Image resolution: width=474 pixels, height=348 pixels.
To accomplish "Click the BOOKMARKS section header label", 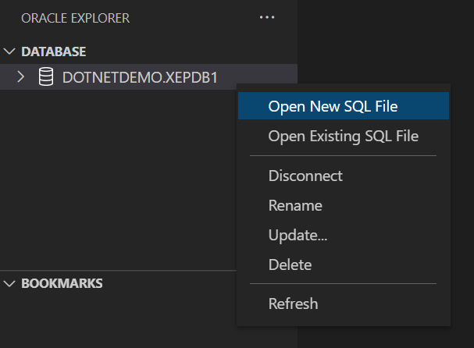I will pyautogui.click(x=62, y=283).
